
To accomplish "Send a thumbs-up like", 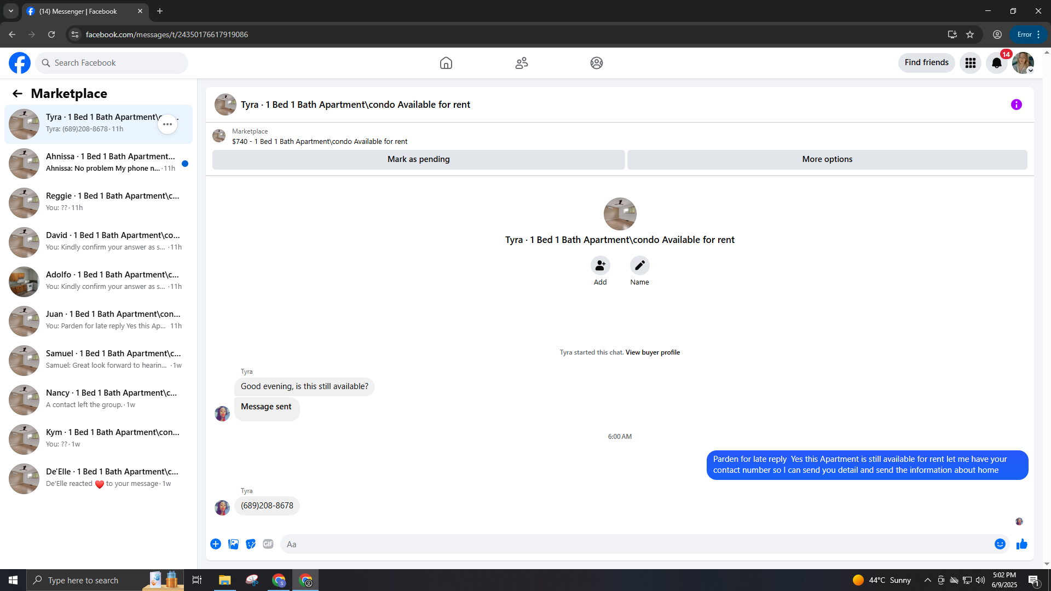I will pyautogui.click(x=1022, y=544).
